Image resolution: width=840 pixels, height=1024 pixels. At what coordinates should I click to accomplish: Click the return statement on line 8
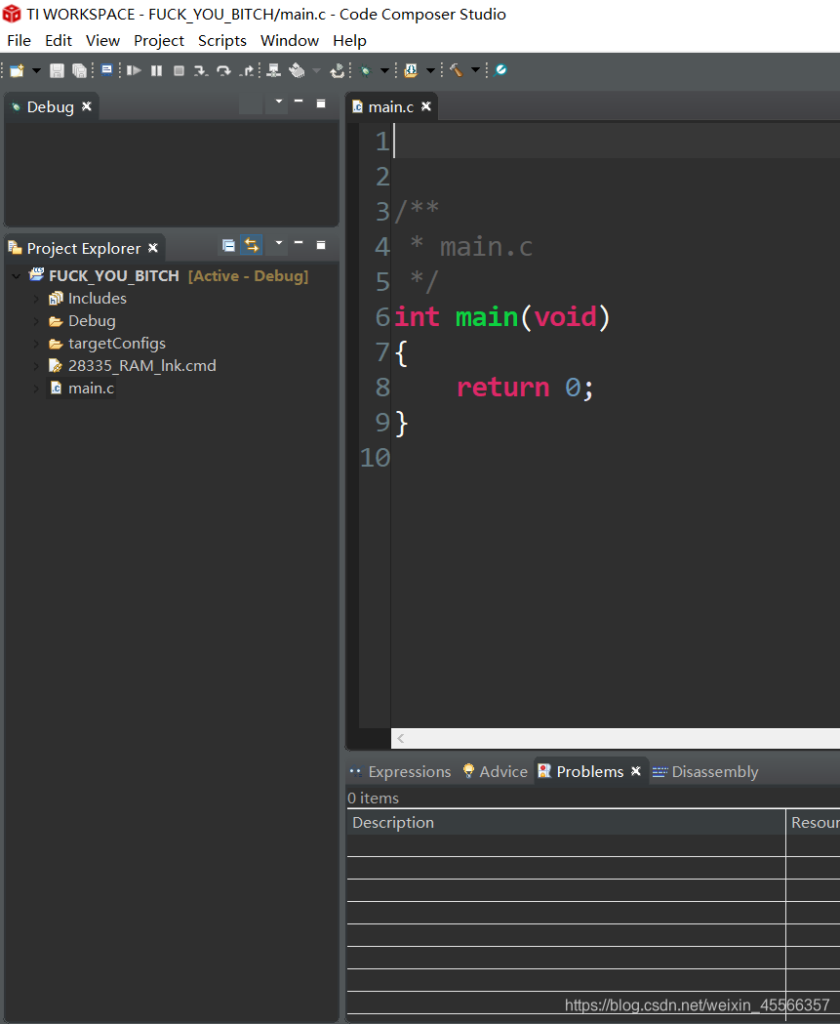(526, 388)
